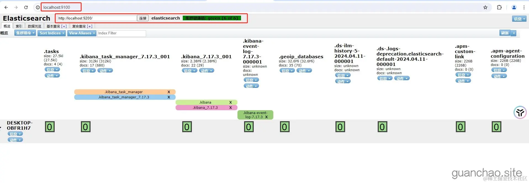Click shard 0 of .apm-agent-configuration
Image resolution: width=529 pixels, height=183 pixels.
[x=496, y=127]
